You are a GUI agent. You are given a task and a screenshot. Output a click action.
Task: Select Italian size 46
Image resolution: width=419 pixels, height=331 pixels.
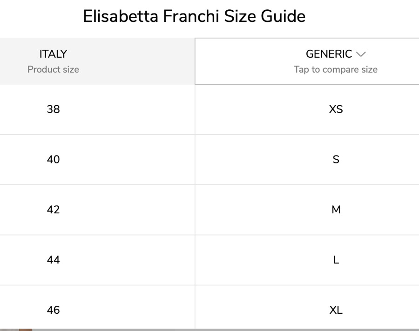pos(53,310)
